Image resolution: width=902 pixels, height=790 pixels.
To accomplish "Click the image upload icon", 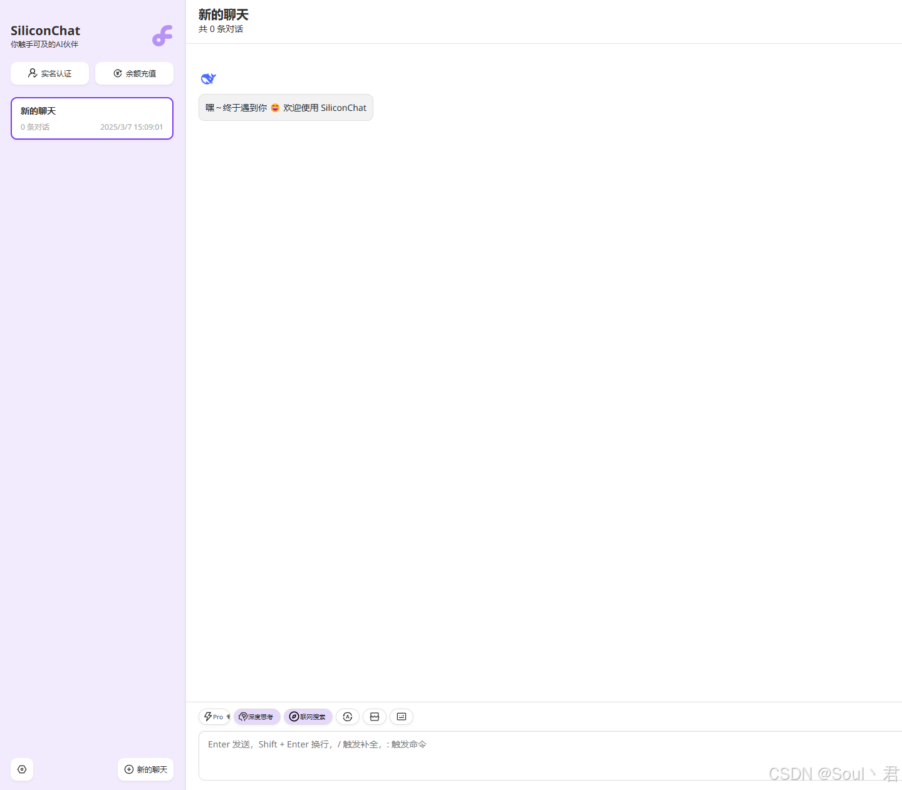I will (x=375, y=717).
